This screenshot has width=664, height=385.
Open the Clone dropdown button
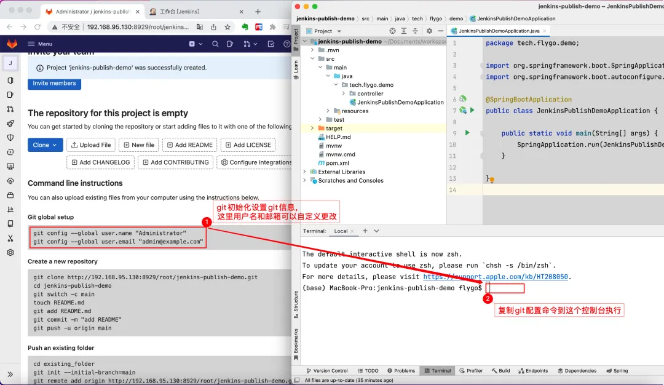45,145
